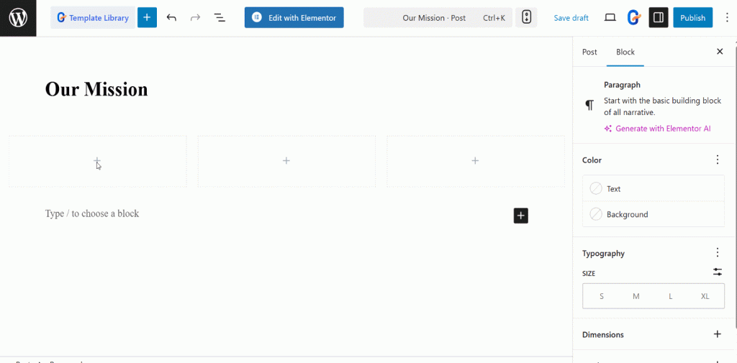Select font size L
Screen dimensions: 737x363
pyautogui.click(x=671, y=296)
